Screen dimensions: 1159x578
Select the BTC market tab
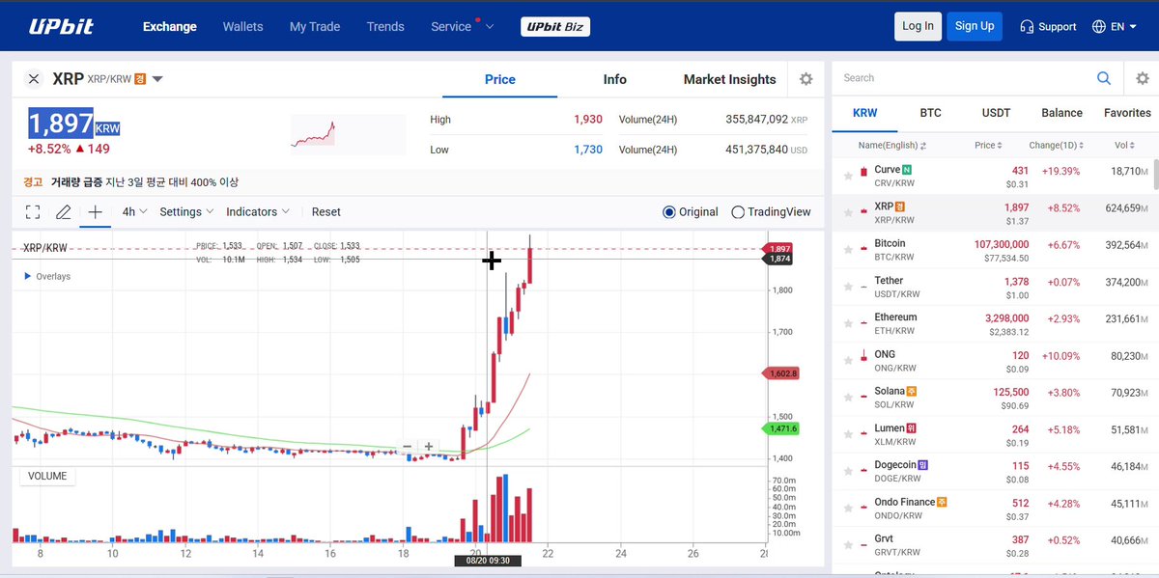pyautogui.click(x=930, y=113)
